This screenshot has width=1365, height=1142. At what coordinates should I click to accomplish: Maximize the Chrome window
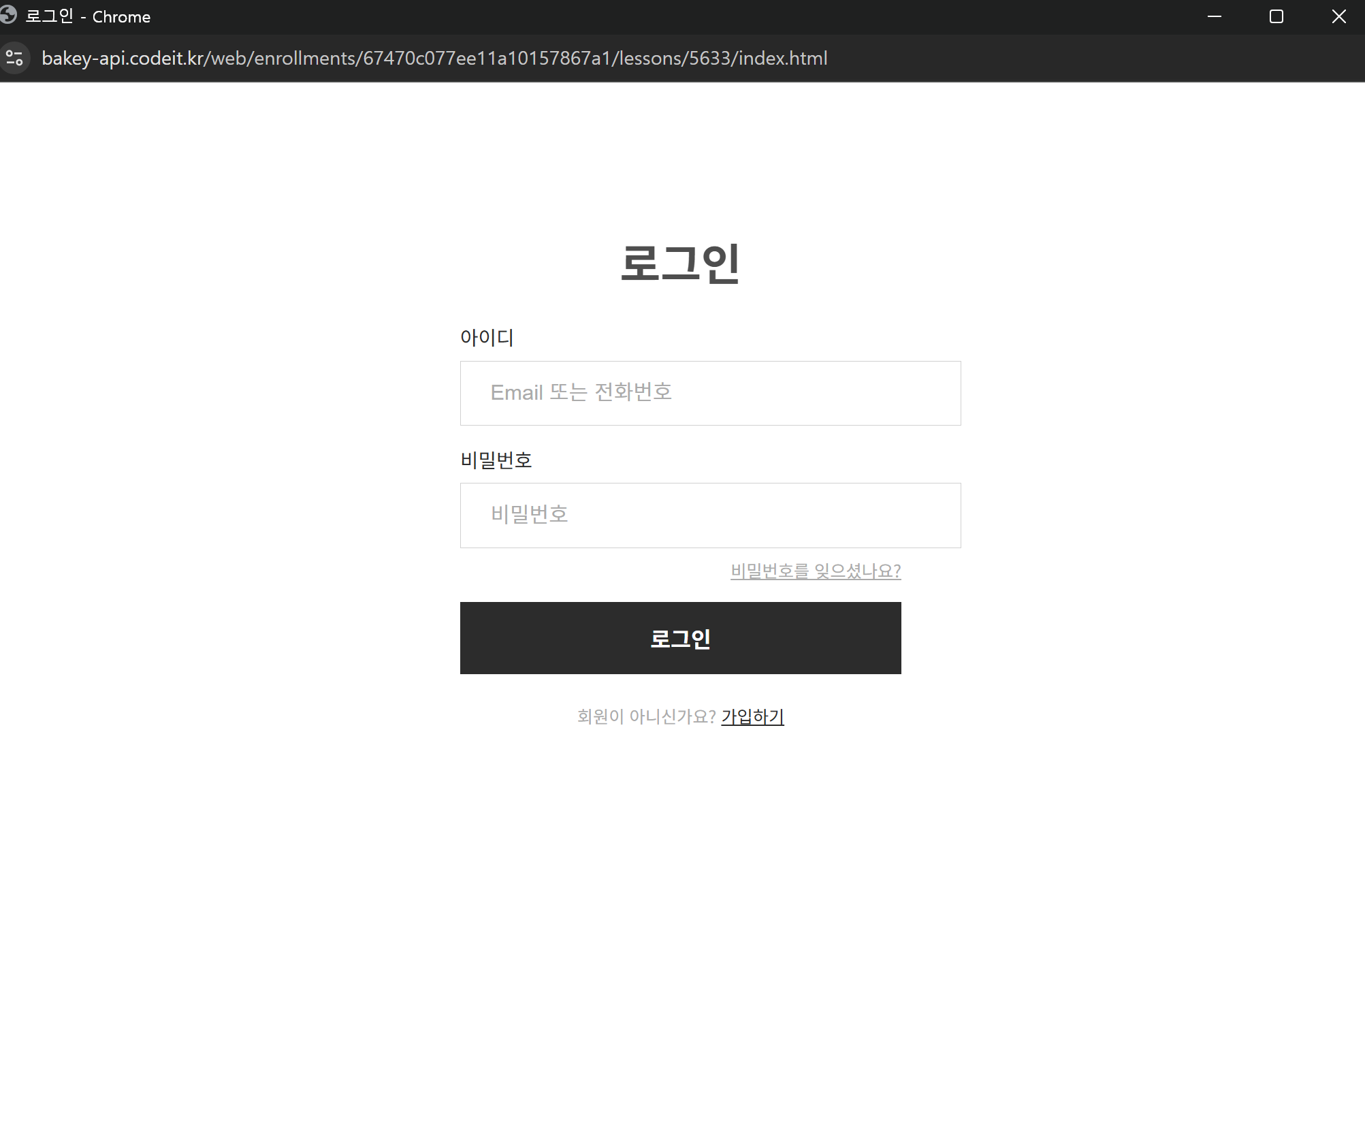tap(1276, 16)
